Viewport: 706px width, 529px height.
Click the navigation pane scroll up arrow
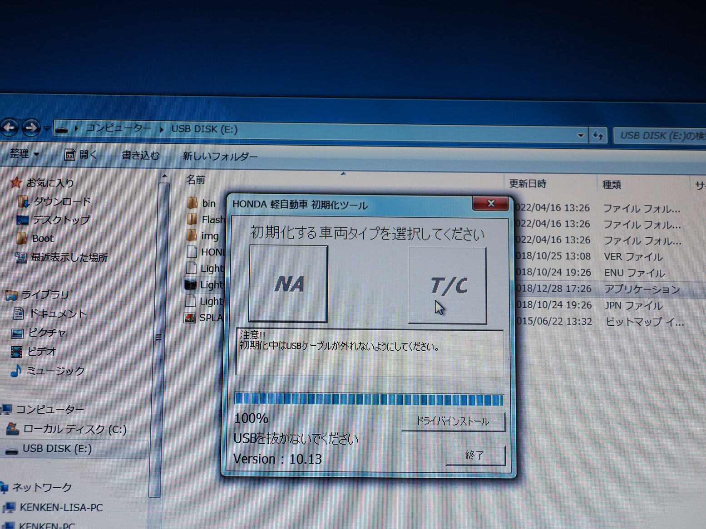(164, 176)
